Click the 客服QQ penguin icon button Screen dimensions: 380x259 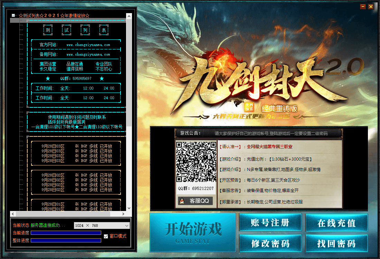coord(195,201)
